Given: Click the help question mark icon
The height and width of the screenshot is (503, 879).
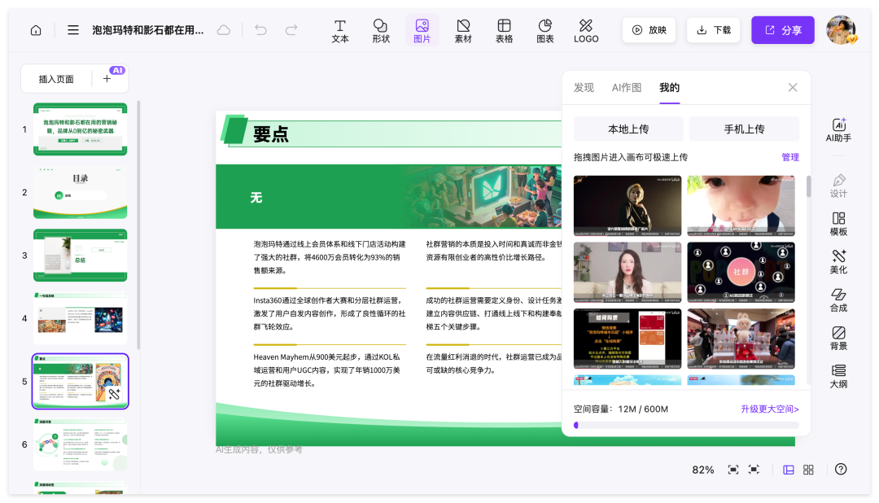Looking at the screenshot, I should point(841,469).
